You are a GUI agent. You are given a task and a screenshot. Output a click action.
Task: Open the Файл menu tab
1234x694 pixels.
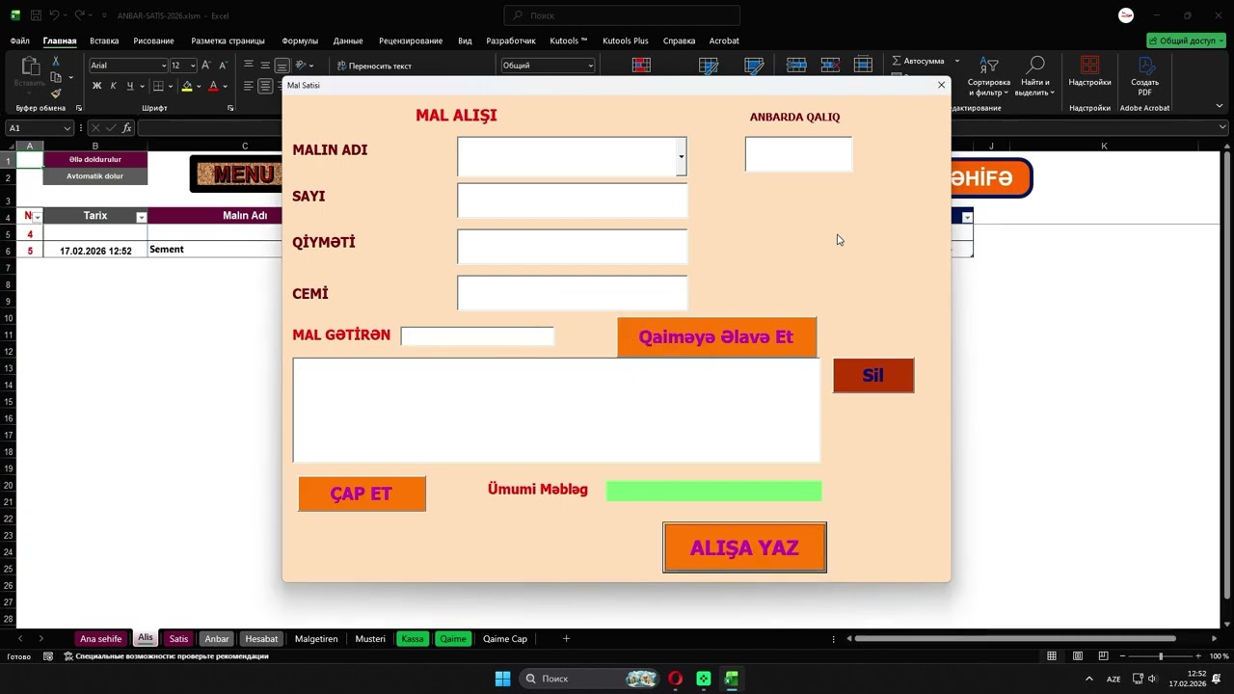pos(19,40)
